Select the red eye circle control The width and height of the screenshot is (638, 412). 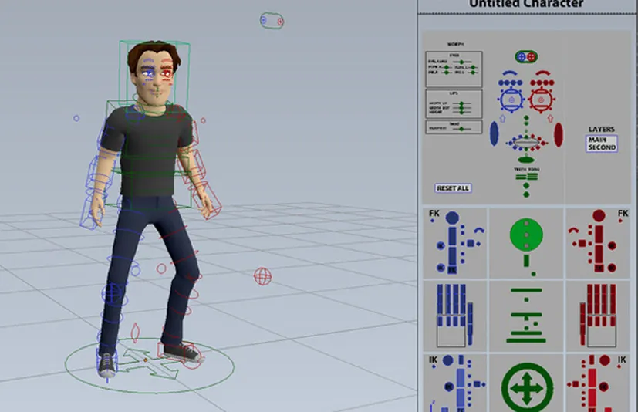pos(541,100)
